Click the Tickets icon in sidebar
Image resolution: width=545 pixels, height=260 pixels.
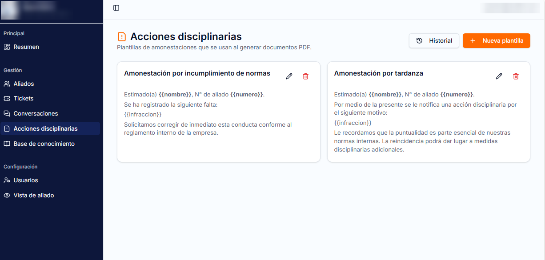click(7, 98)
